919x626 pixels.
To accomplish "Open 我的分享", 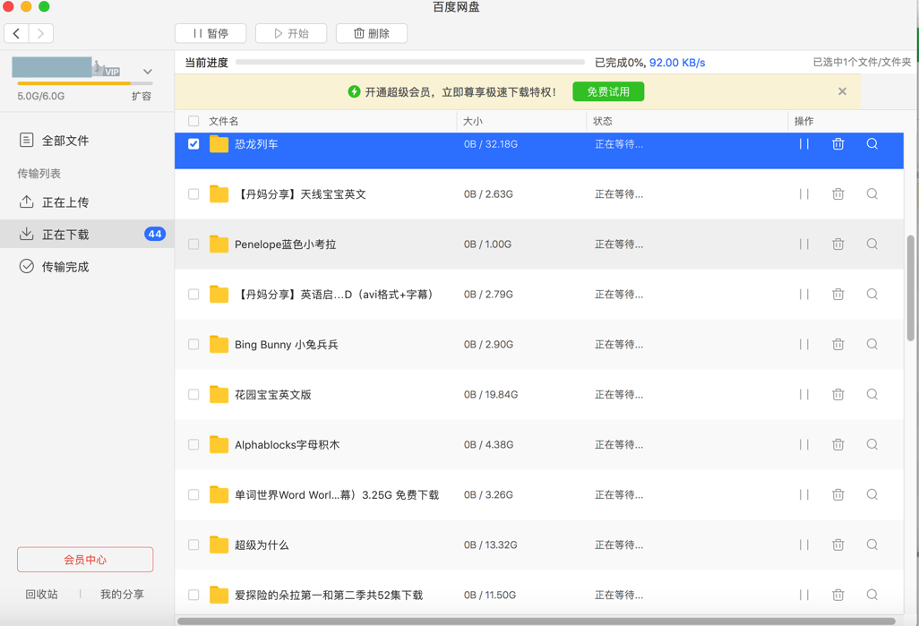I will pyautogui.click(x=122, y=595).
